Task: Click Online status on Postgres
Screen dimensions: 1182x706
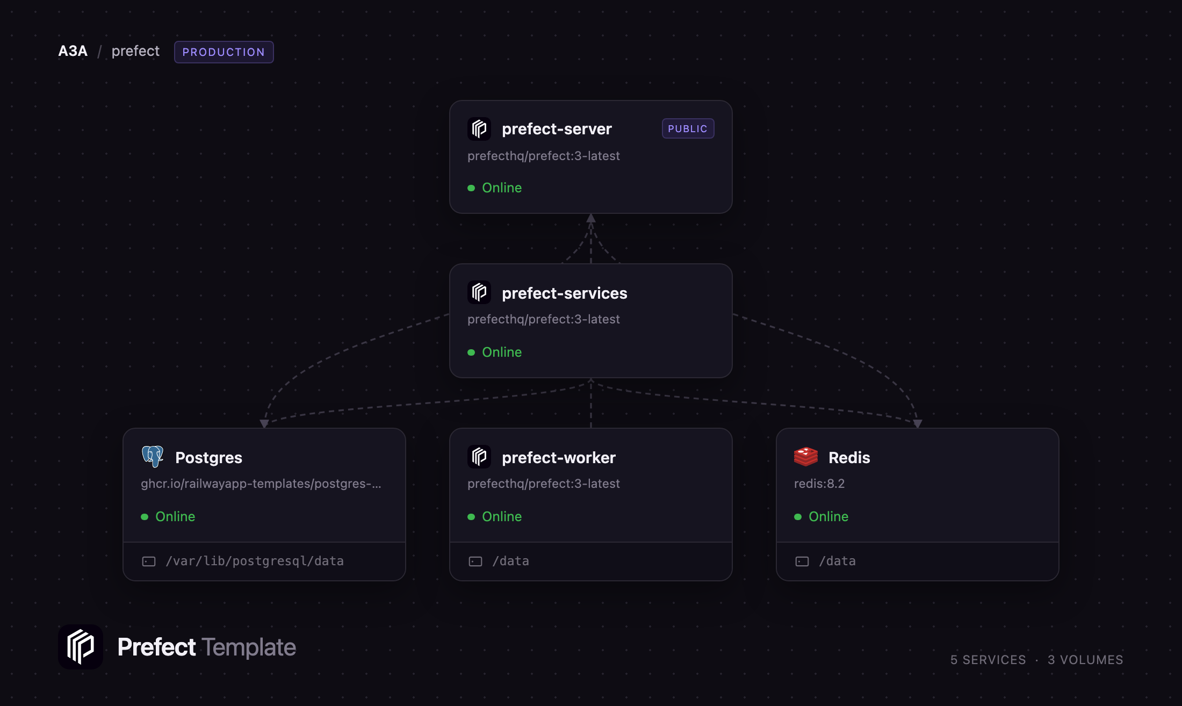Action: [x=175, y=517]
